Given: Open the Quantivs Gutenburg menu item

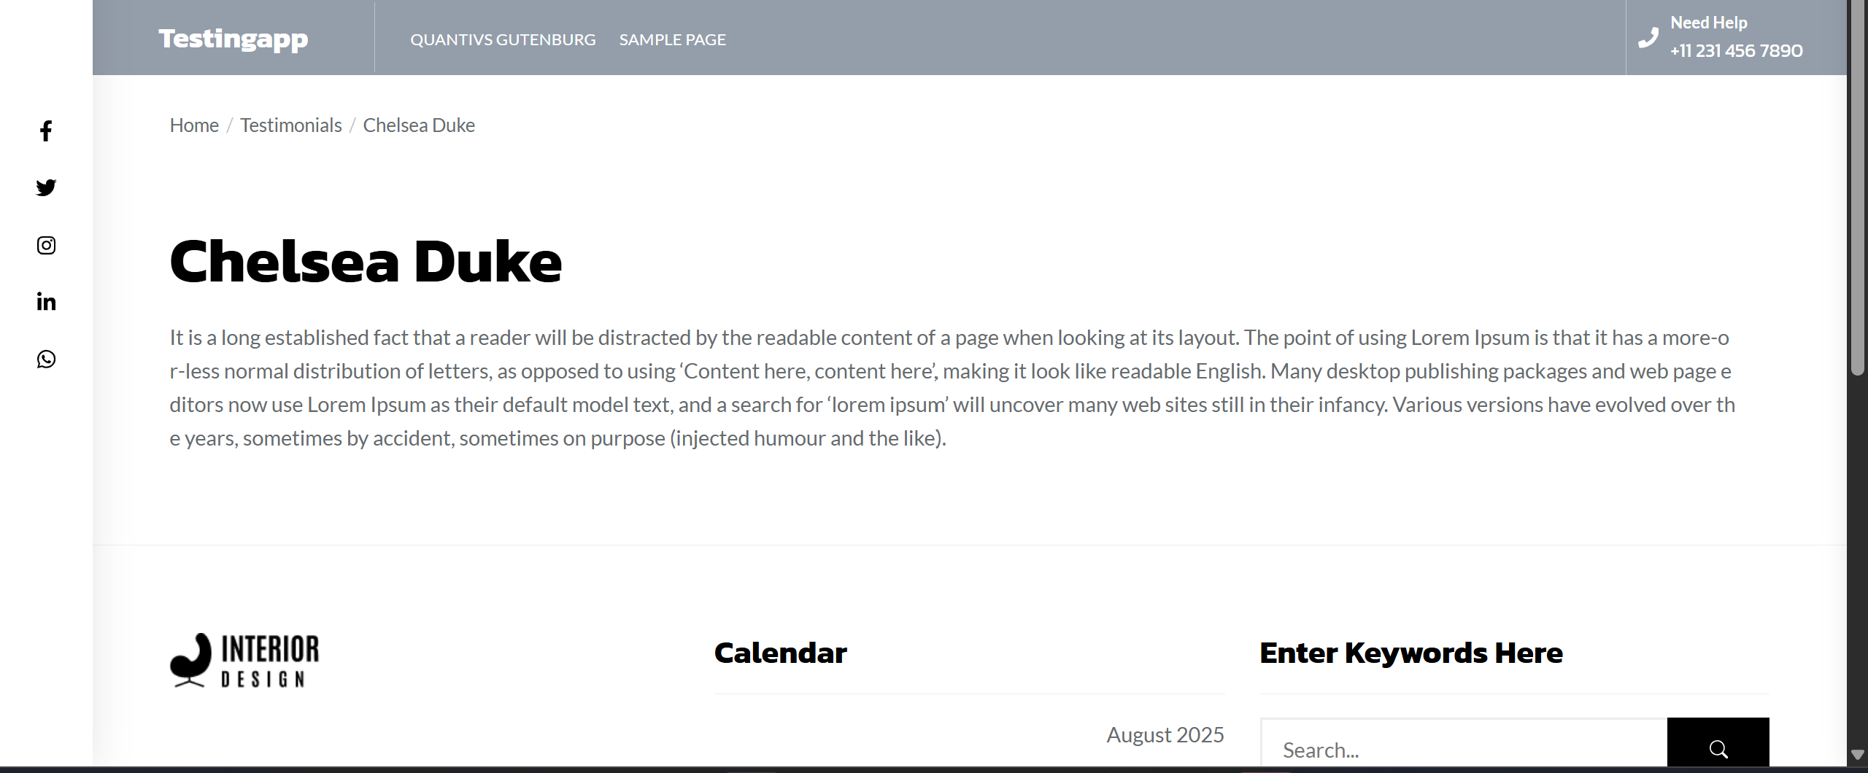Looking at the screenshot, I should point(503,39).
